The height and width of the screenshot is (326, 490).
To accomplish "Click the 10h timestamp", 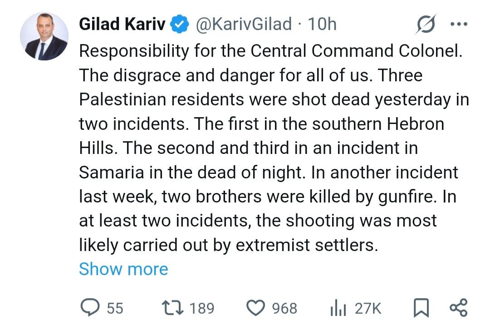I will point(322,24).
